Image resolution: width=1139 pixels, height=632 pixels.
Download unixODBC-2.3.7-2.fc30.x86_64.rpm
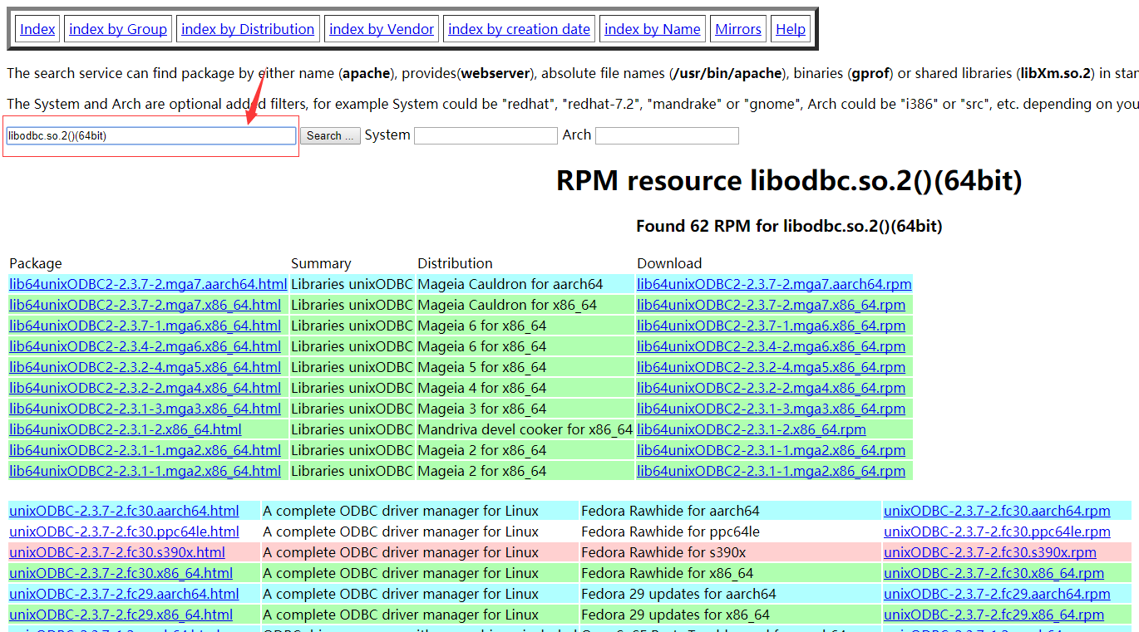994,573
